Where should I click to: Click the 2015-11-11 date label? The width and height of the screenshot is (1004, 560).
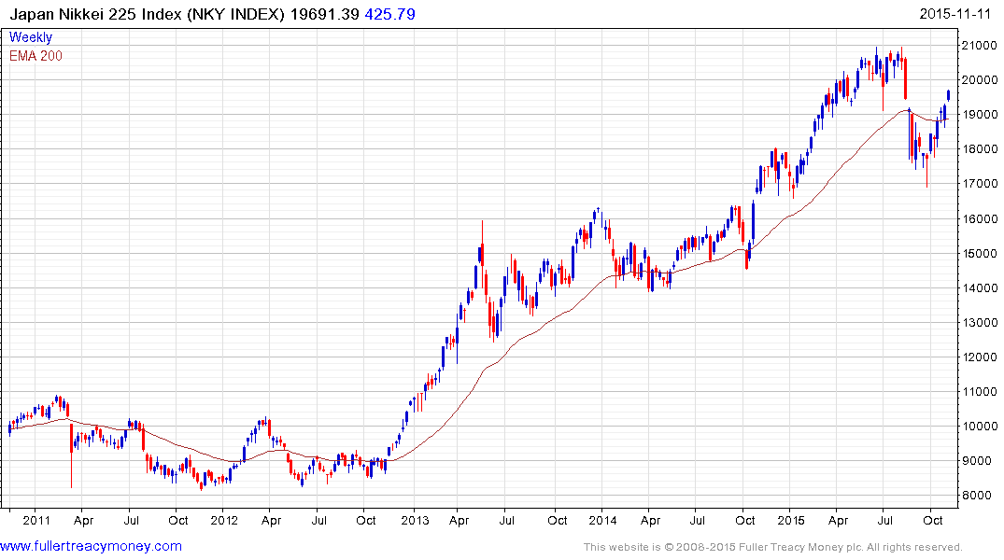pyautogui.click(x=955, y=14)
